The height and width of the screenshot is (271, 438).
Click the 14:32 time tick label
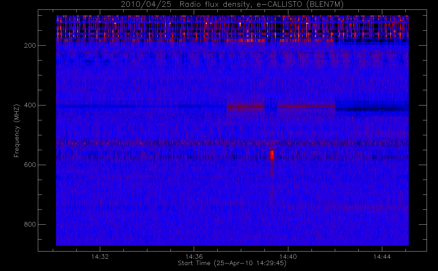pyautogui.click(x=100, y=257)
